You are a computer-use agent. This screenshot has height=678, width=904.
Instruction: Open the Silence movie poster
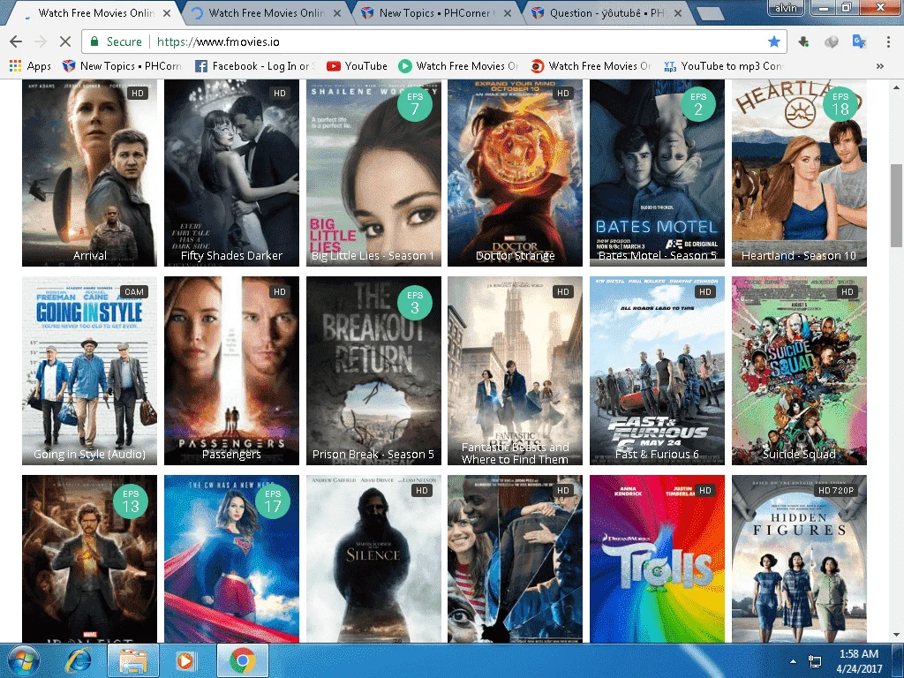click(x=373, y=559)
